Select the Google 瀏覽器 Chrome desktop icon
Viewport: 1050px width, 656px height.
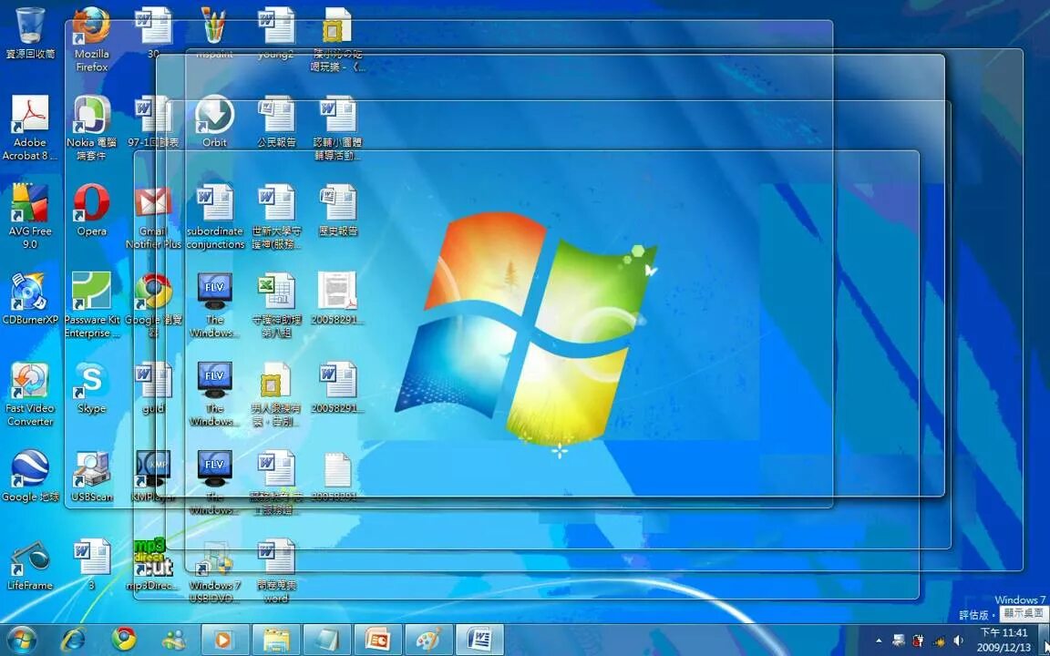[153, 305]
